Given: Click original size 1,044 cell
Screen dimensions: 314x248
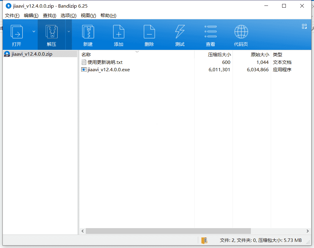Looking at the screenshot, I should pyautogui.click(x=263, y=62).
